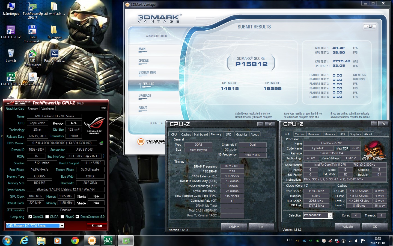Click the Close button in GPU-Z

pos(97,225)
